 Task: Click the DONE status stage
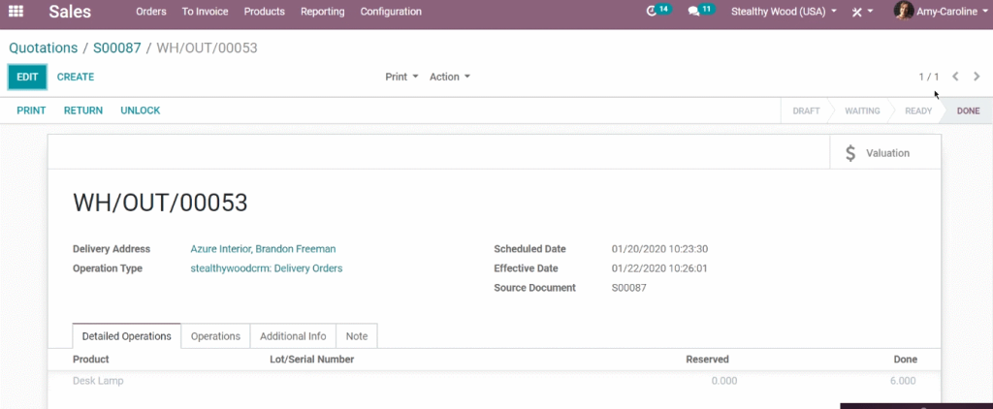tap(968, 110)
